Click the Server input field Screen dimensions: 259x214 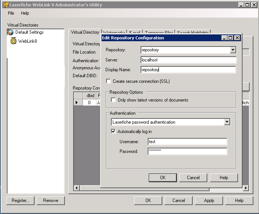tap(189, 60)
